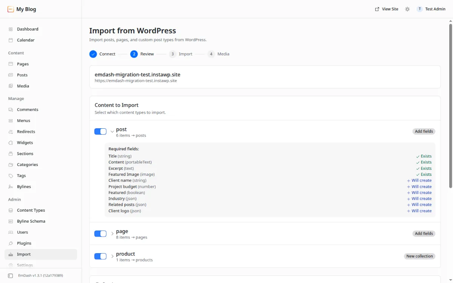Click the Tags icon in sidebar

pyautogui.click(x=11, y=175)
